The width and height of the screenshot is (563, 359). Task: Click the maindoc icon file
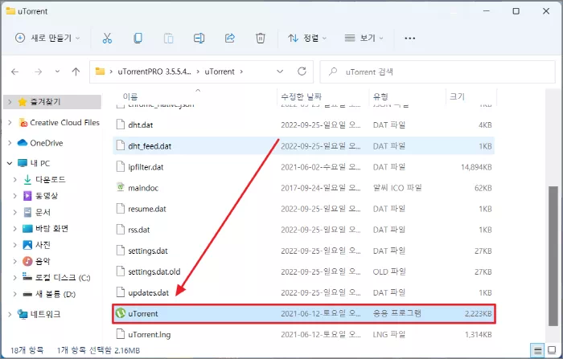[121, 187]
